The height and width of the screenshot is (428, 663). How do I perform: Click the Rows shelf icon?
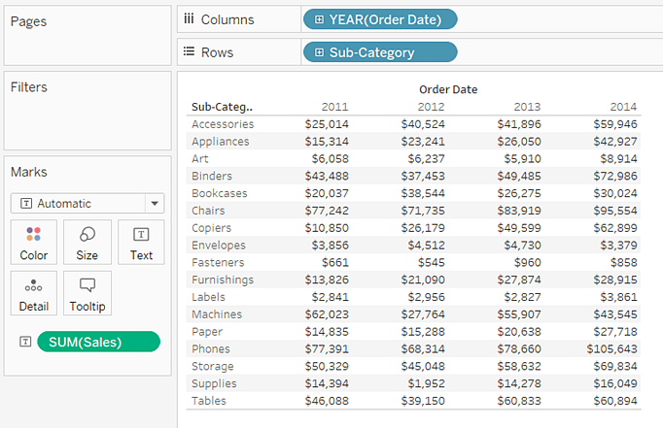tap(189, 52)
